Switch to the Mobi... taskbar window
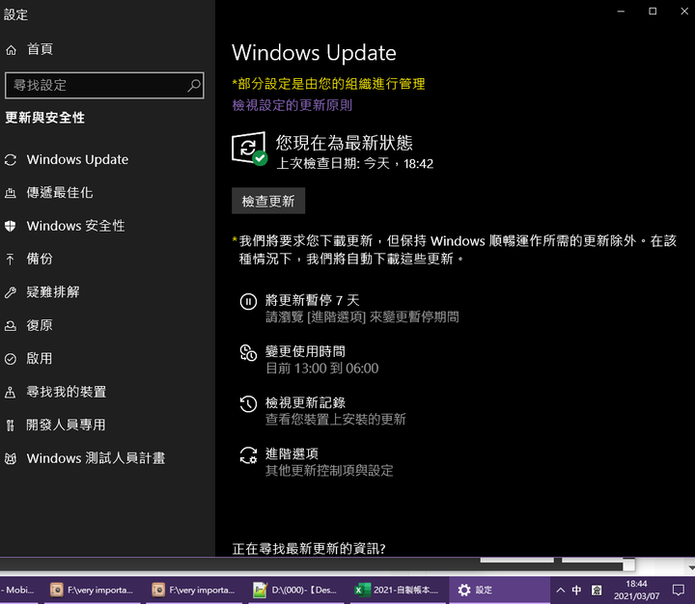 tap(19, 590)
